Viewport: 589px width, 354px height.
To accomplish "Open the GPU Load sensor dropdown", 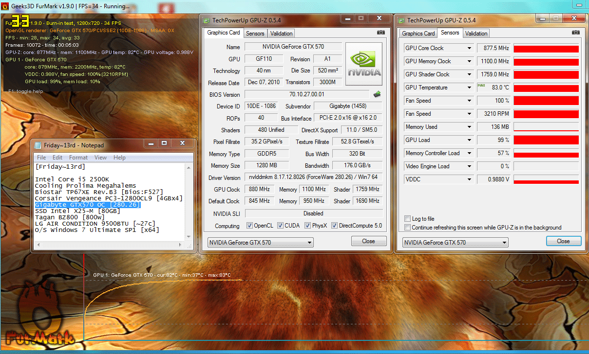I will coord(470,140).
